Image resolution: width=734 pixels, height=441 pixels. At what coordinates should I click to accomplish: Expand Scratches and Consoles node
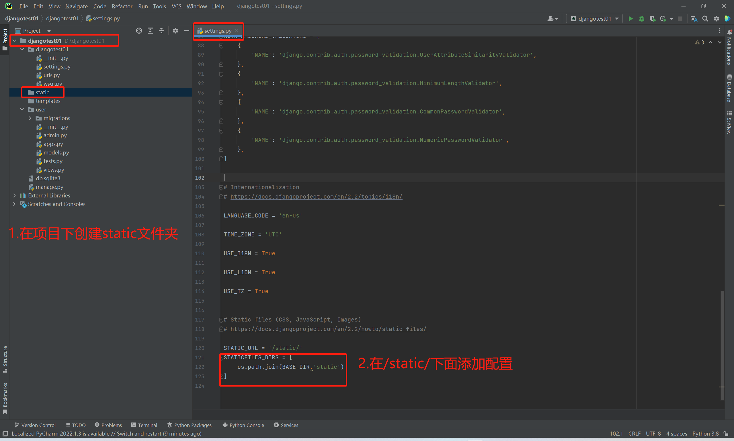pyautogui.click(x=14, y=204)
